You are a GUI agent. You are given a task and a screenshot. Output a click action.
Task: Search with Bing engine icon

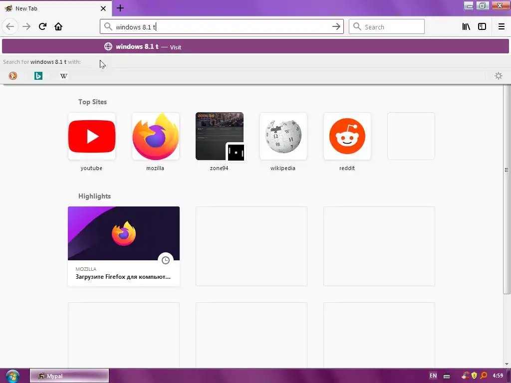coord(38,76)
